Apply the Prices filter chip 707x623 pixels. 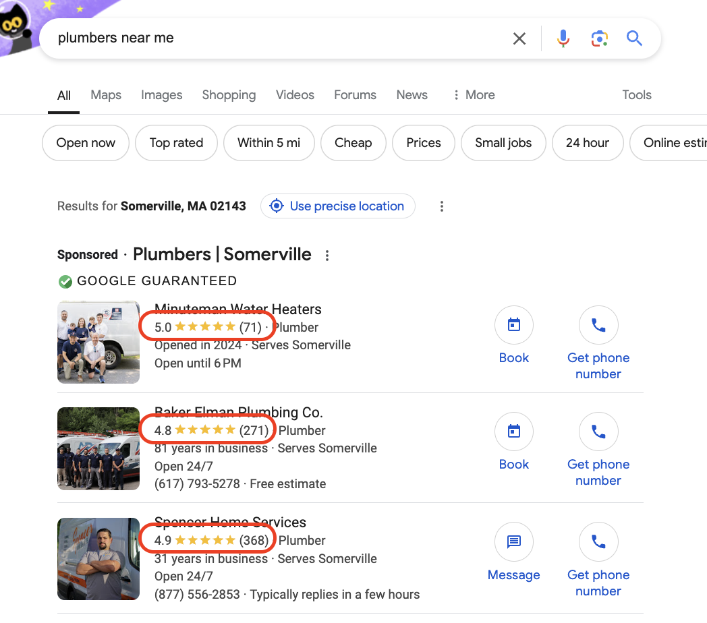click(x=424, y=143)
